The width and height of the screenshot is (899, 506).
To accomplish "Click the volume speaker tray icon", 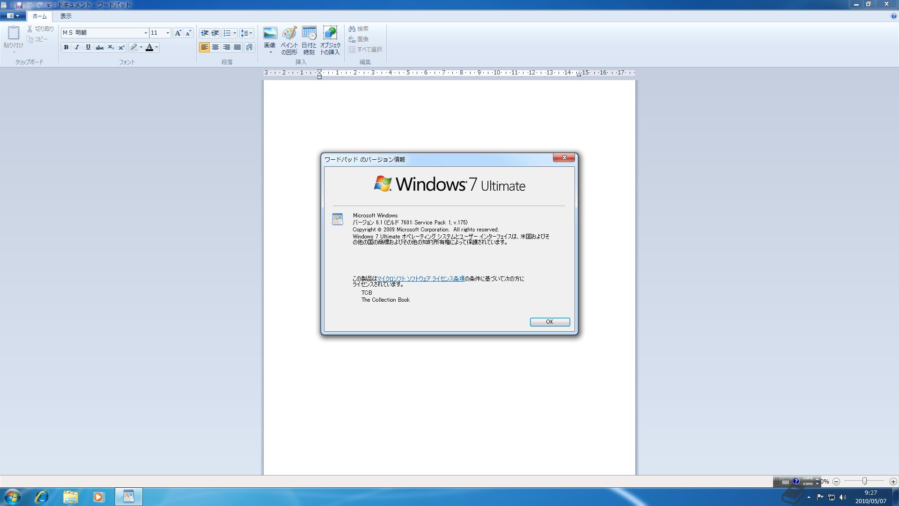I will 843,497.
